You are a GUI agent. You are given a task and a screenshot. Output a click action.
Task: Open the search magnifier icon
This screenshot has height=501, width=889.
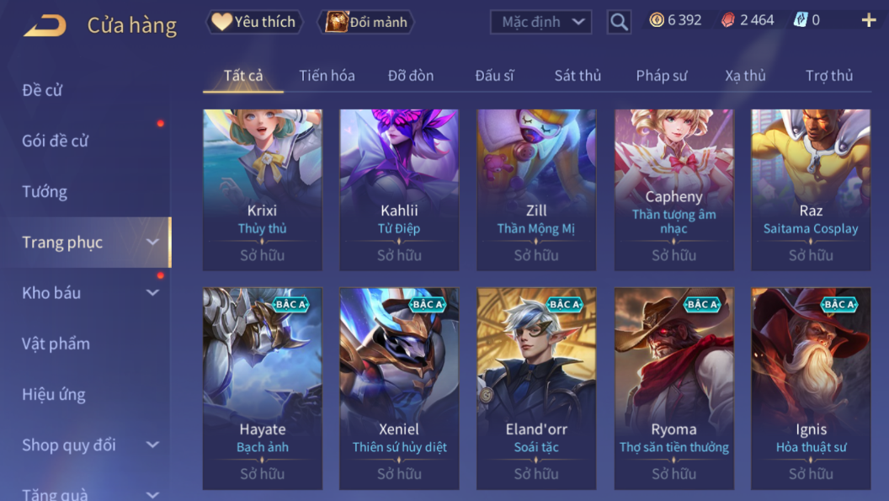(619, 22)
